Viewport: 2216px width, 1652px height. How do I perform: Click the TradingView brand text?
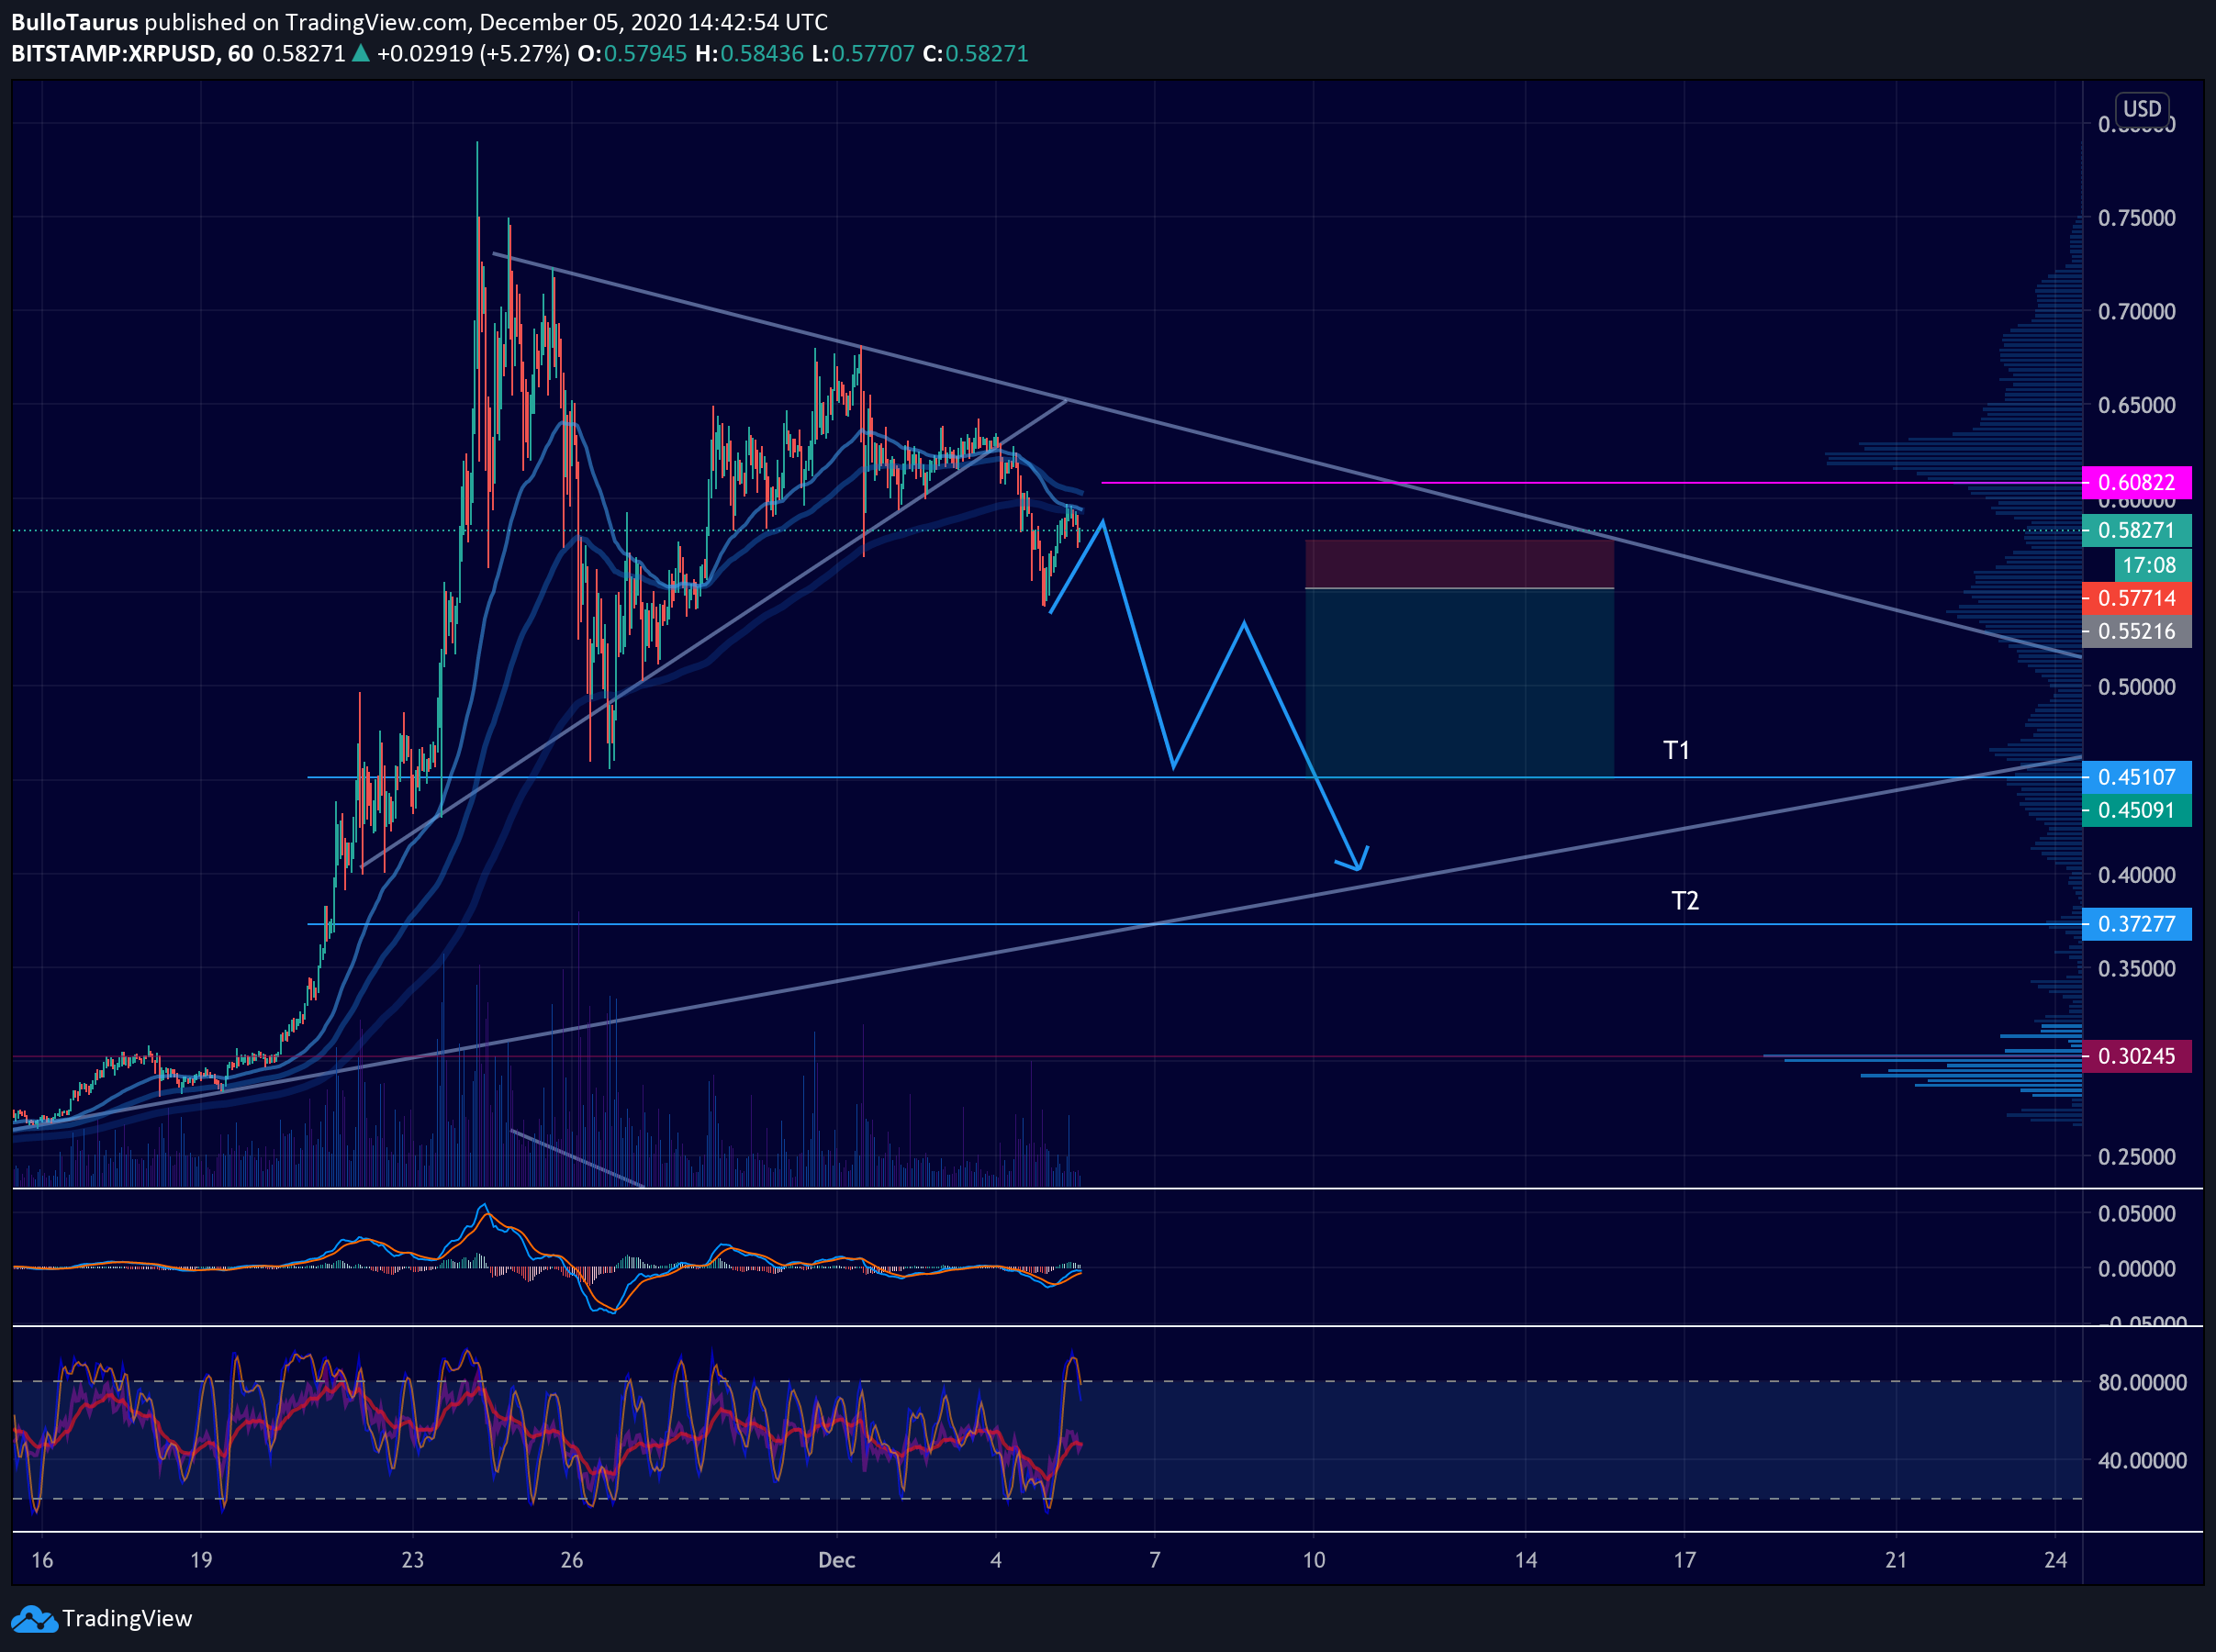127,1618
